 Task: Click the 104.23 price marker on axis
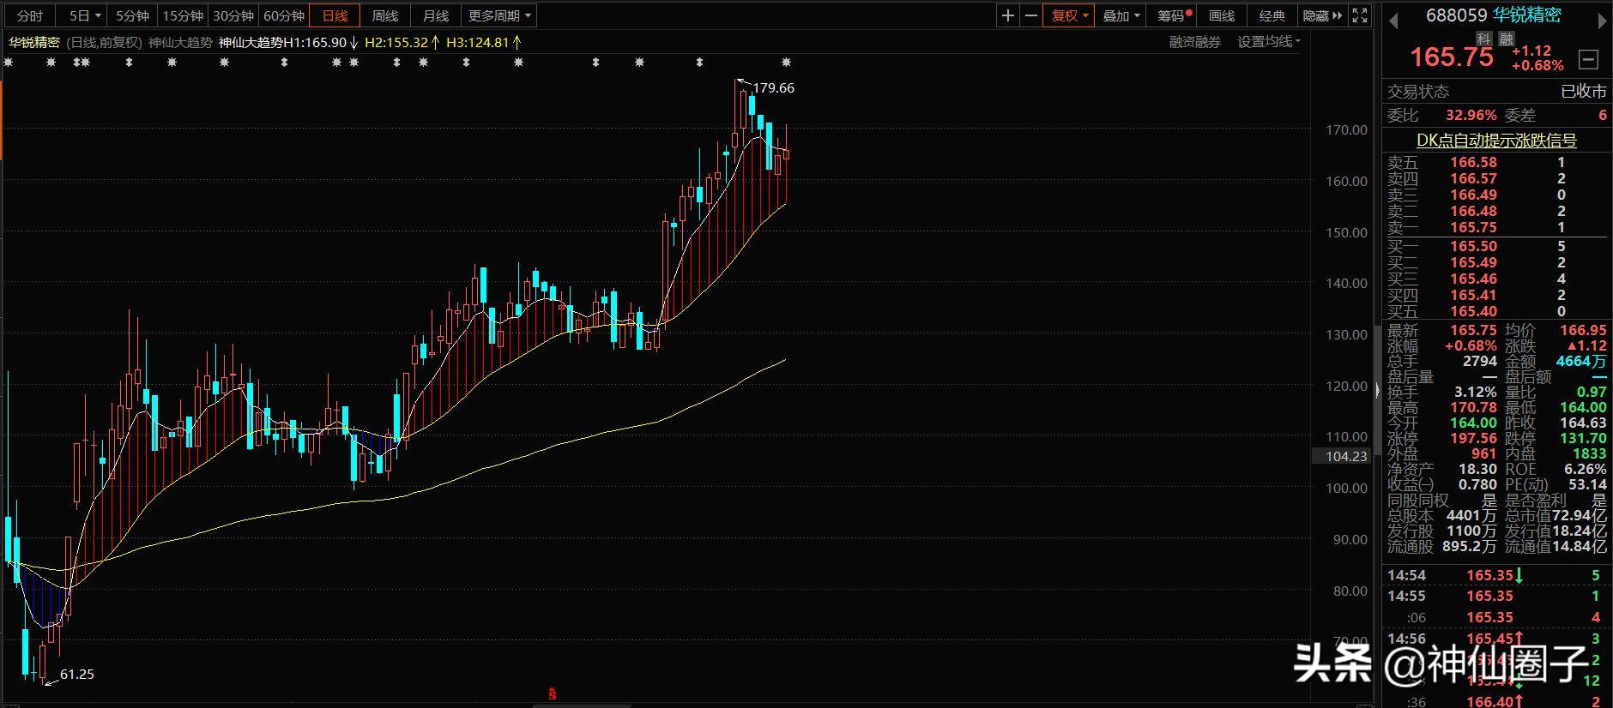pyautogui.click(x=1345, y=456)
